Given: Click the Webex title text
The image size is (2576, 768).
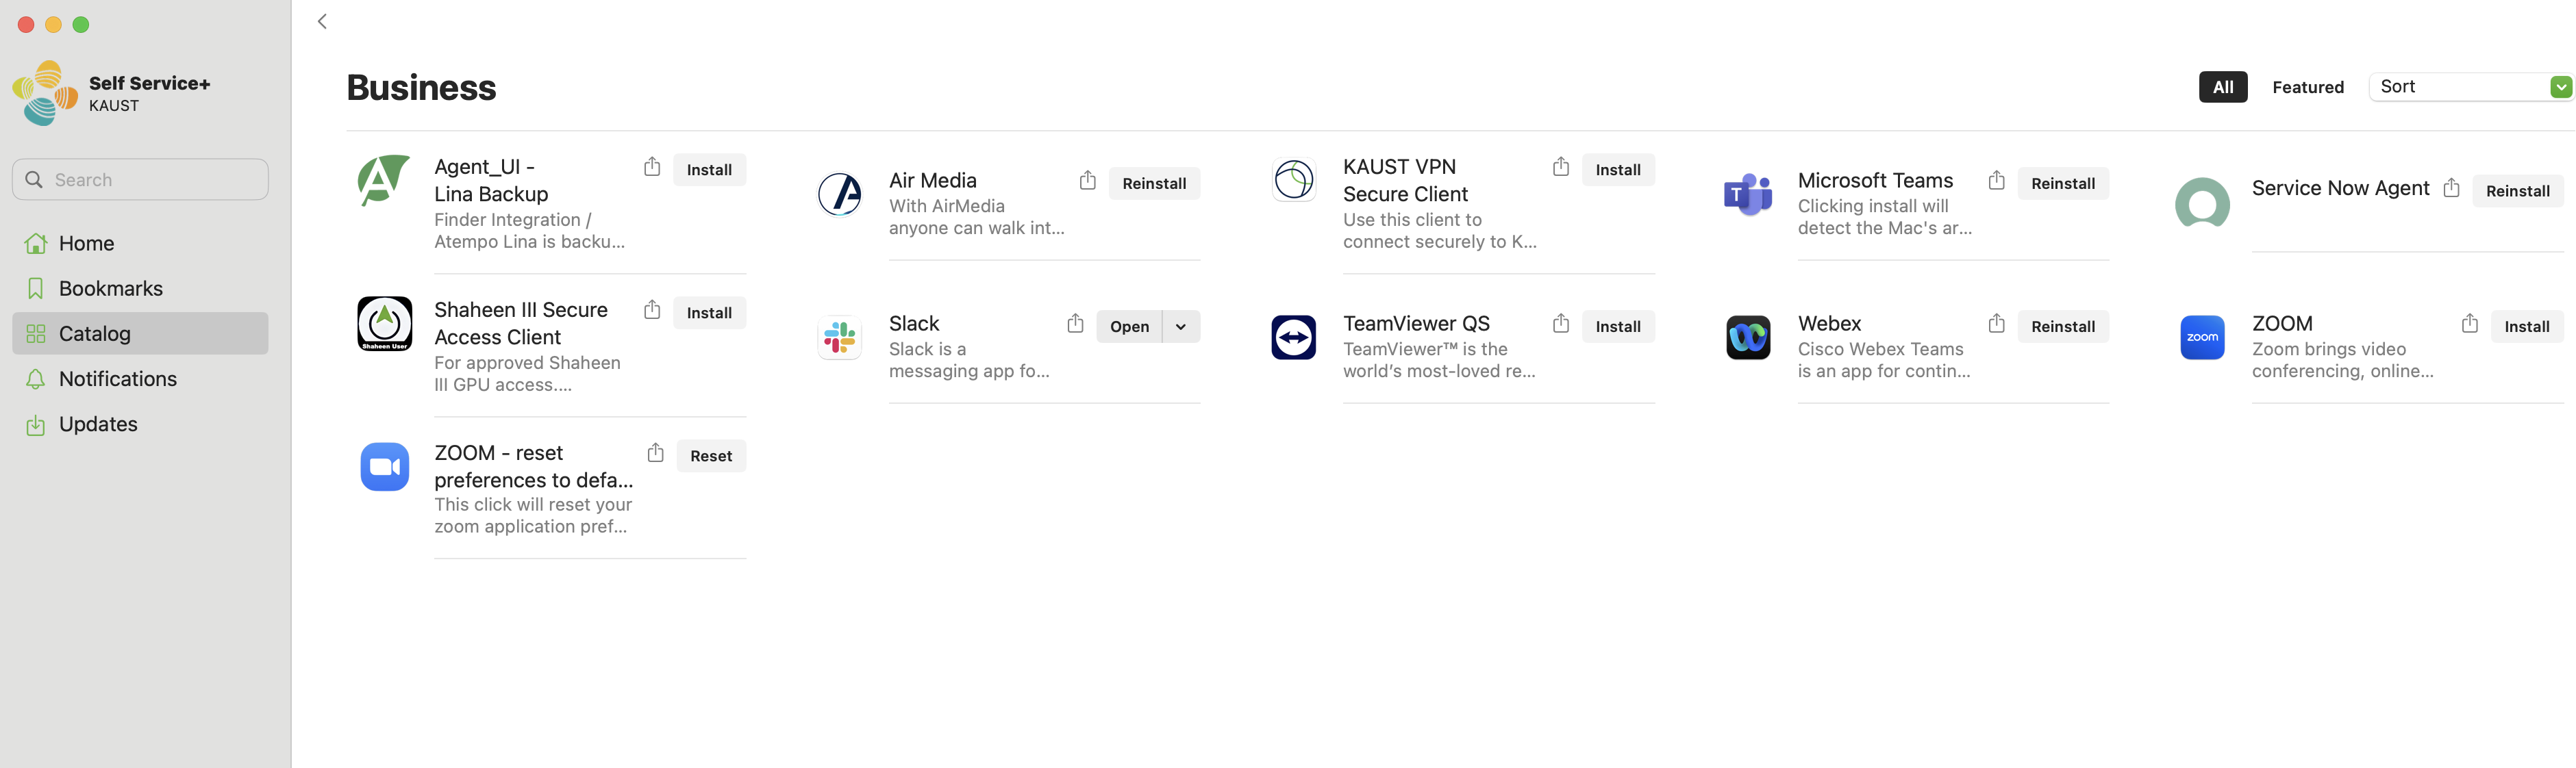Looking at the screenshot, I should 1829,324.
